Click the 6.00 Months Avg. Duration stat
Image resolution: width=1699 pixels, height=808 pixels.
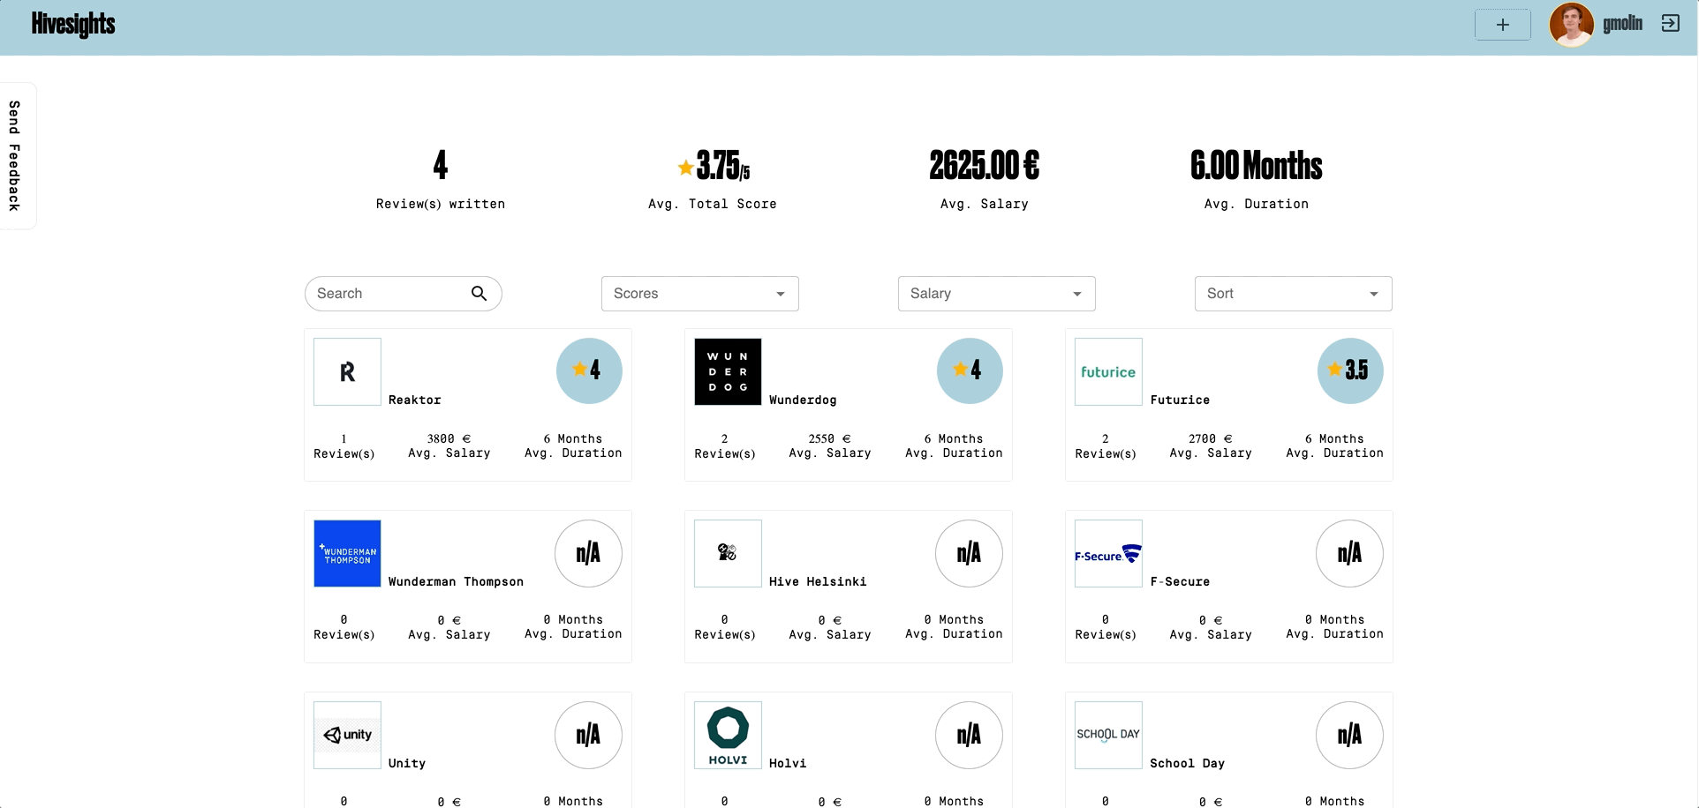(x=1257, y=180)
